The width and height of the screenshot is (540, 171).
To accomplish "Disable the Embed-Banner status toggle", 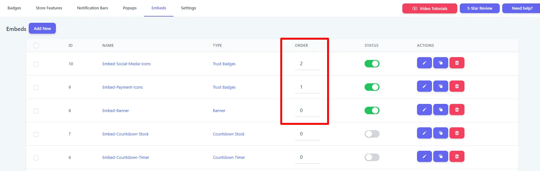I will pos(372,110).
